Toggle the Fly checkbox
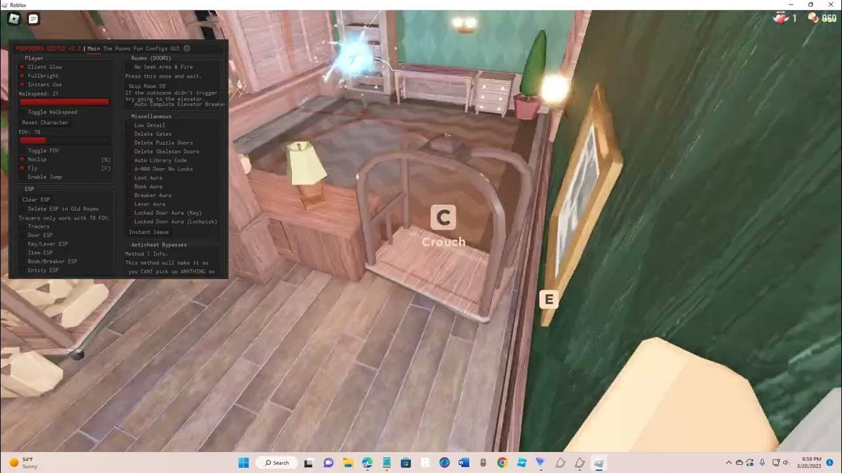This screenshot has width=842, height=473. [22, 168]
